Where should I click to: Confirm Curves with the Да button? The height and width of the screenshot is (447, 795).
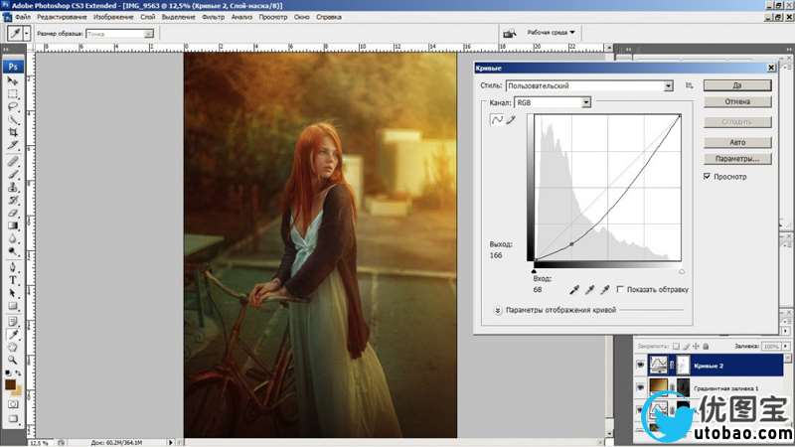point(737,85)
